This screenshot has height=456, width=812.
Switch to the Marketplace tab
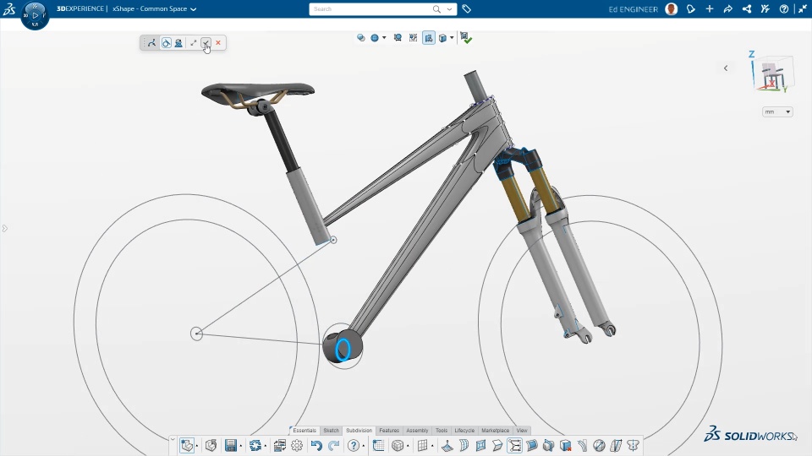point(495,430)
